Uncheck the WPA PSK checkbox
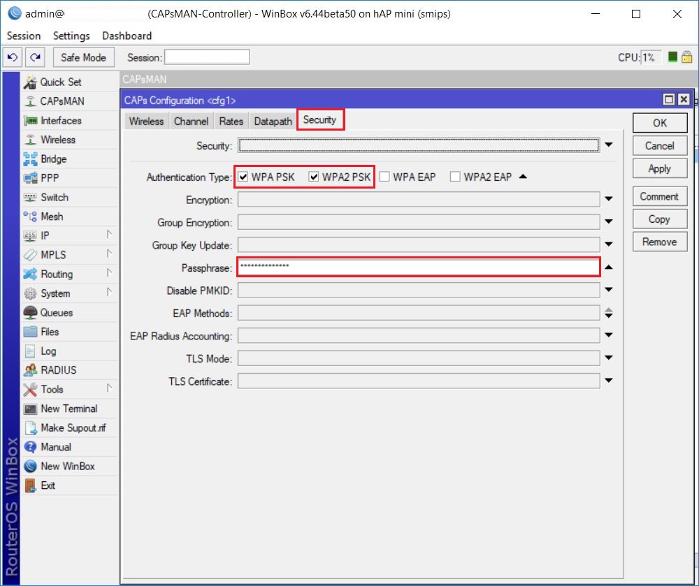This screenshot has height=586, width=699. click(x=243, y=177)
